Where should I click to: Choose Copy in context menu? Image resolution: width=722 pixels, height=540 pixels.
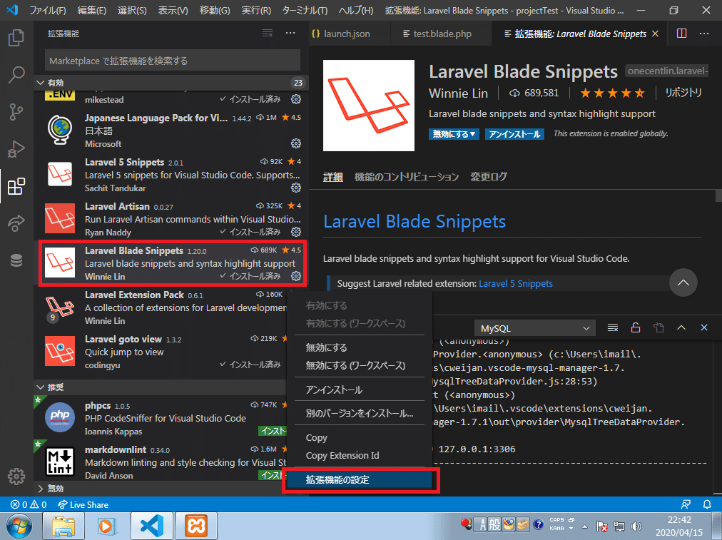click(359, 438)
